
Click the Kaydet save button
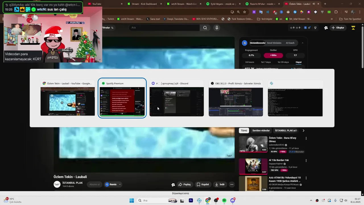(x=203, y=184)
